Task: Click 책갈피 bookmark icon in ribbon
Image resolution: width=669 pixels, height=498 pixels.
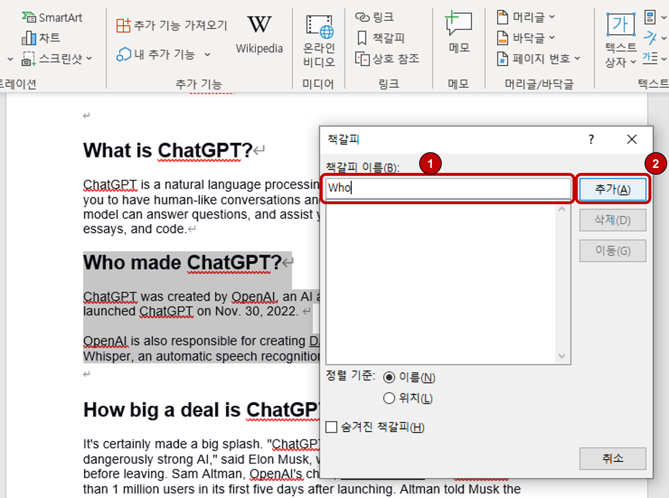Action: click(362, 38)
